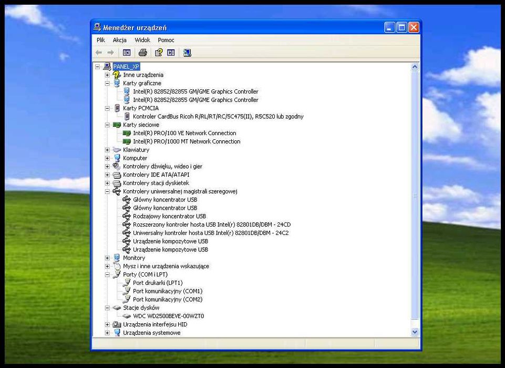The height and width of the screenshot is (368, 505).
Task: Expand the Monitory node
Action: click(x=107, y=258)
